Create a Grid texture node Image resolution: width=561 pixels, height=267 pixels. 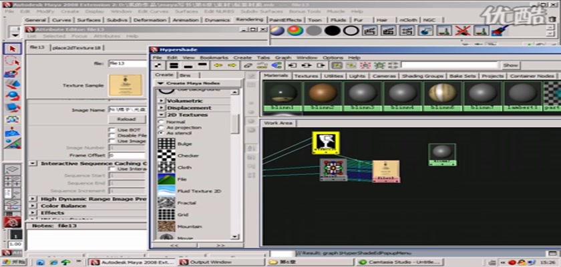pyautogui.click(x=166, y=214)
